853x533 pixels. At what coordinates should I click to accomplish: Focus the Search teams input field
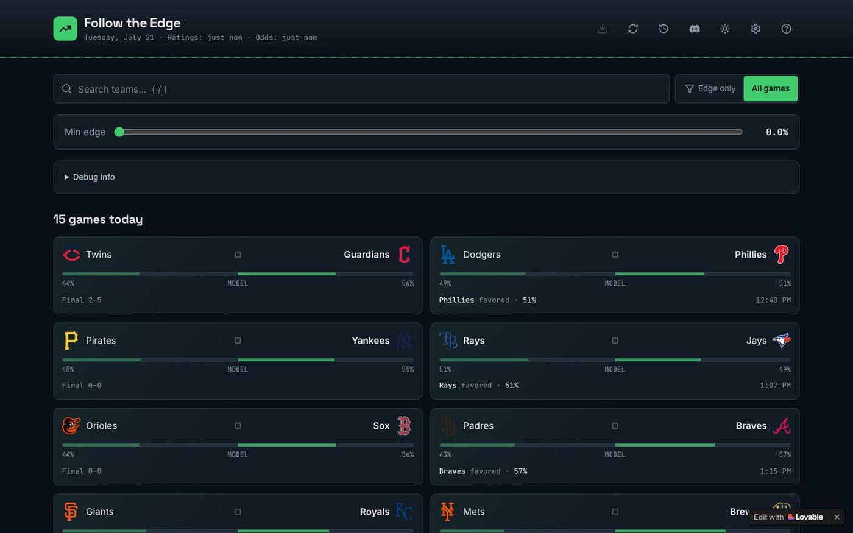click(361, 89)
